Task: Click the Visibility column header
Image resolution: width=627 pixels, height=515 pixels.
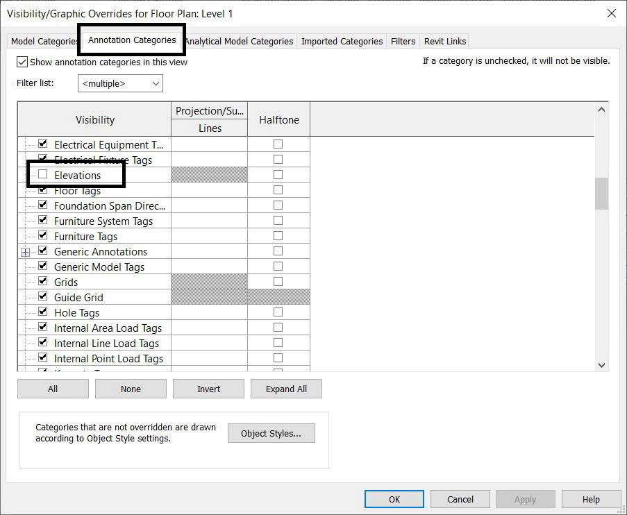Action: pyautogui.click(x=94, y=119)
